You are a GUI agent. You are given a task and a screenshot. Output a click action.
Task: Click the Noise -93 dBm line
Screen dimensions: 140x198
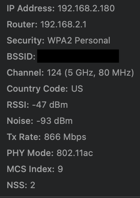point(40,121)
